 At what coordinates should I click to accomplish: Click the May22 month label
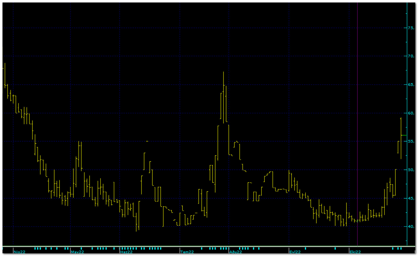click(77, 252)
